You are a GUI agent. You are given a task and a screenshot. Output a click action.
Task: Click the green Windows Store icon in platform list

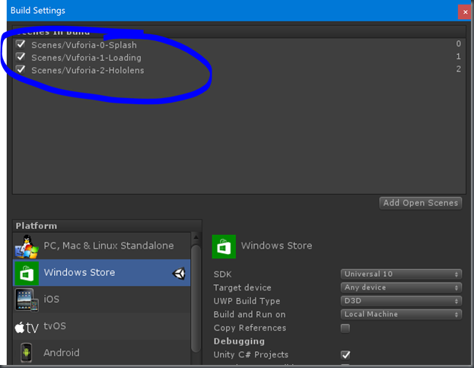pos(27,274)
